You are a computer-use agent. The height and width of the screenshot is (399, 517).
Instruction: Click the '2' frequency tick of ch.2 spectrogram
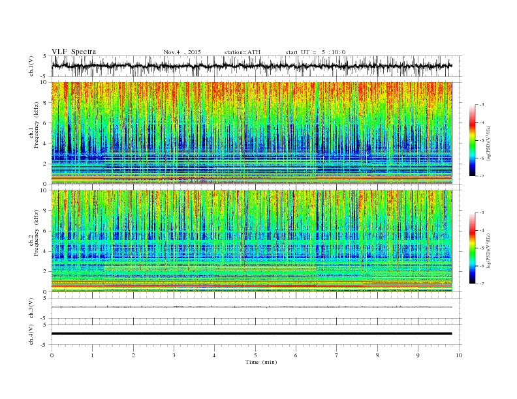click(x=45, y=272)
